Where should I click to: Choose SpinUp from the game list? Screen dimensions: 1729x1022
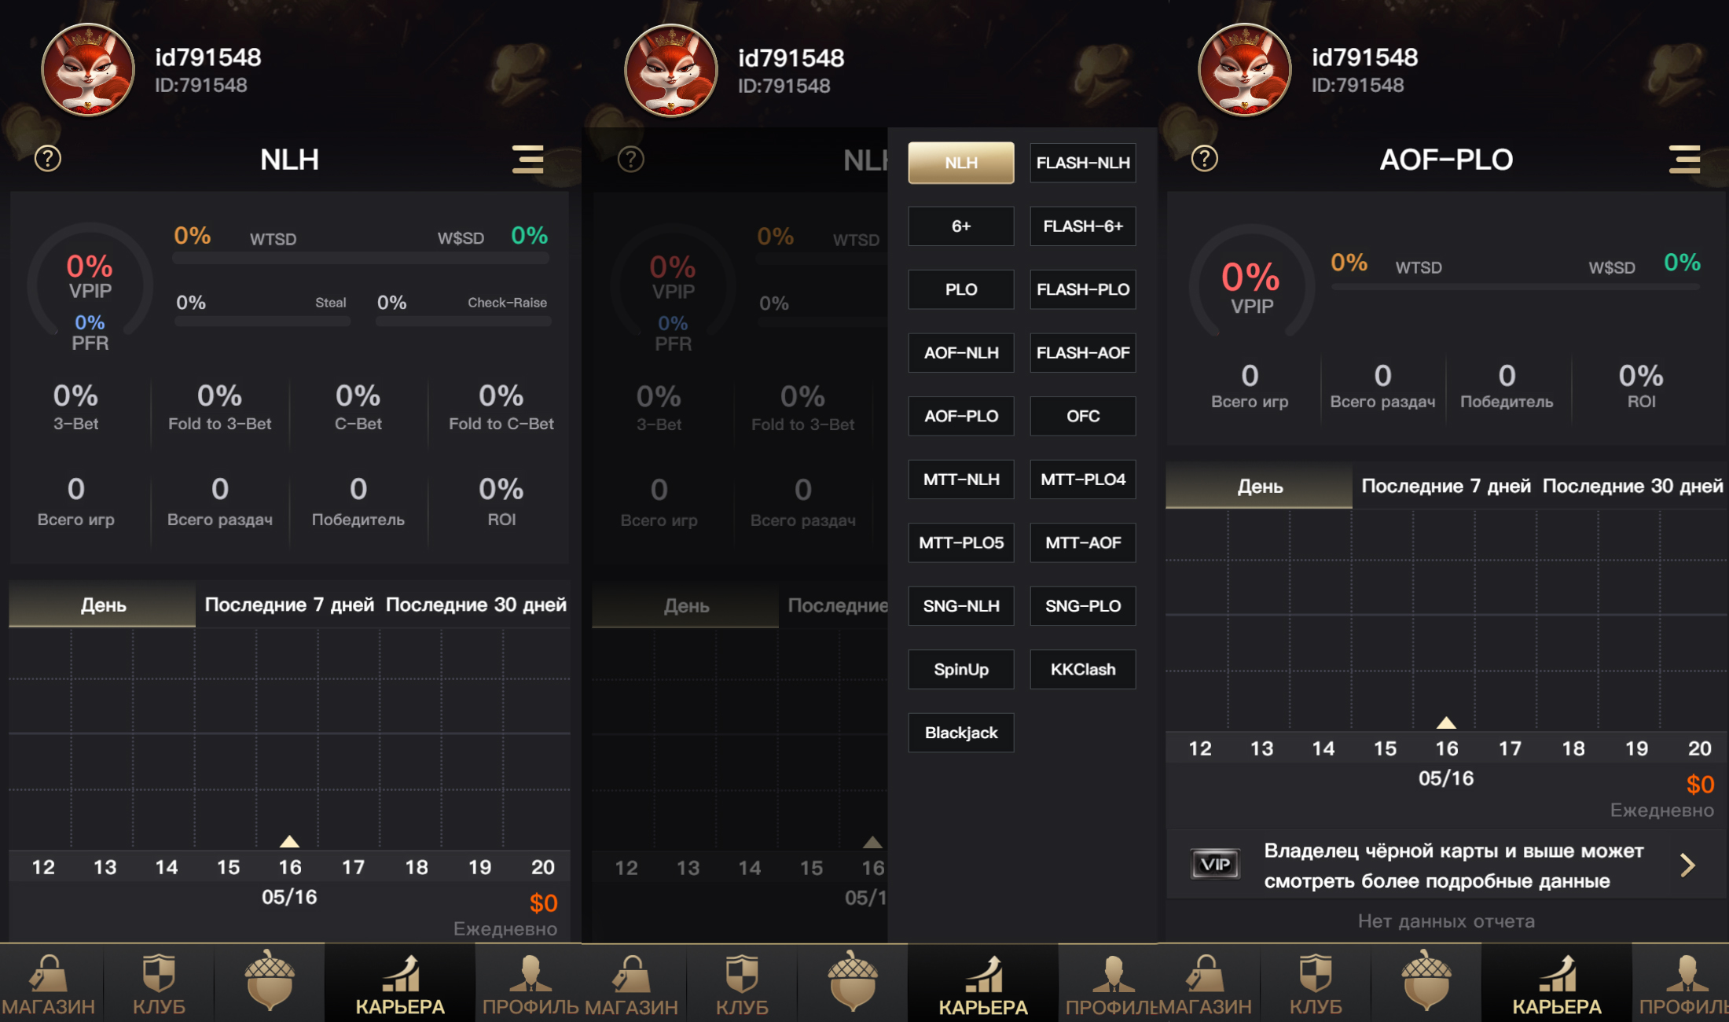coord(961,669)
